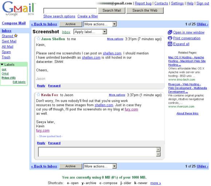The height and width of the screenshot is (186, 211).
Task: Open Help
Action: (x=190, y=3)
